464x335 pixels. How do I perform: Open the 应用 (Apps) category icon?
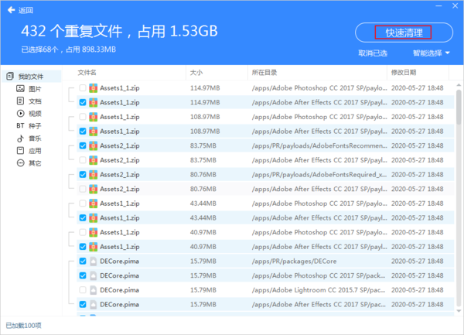point(21,151)
